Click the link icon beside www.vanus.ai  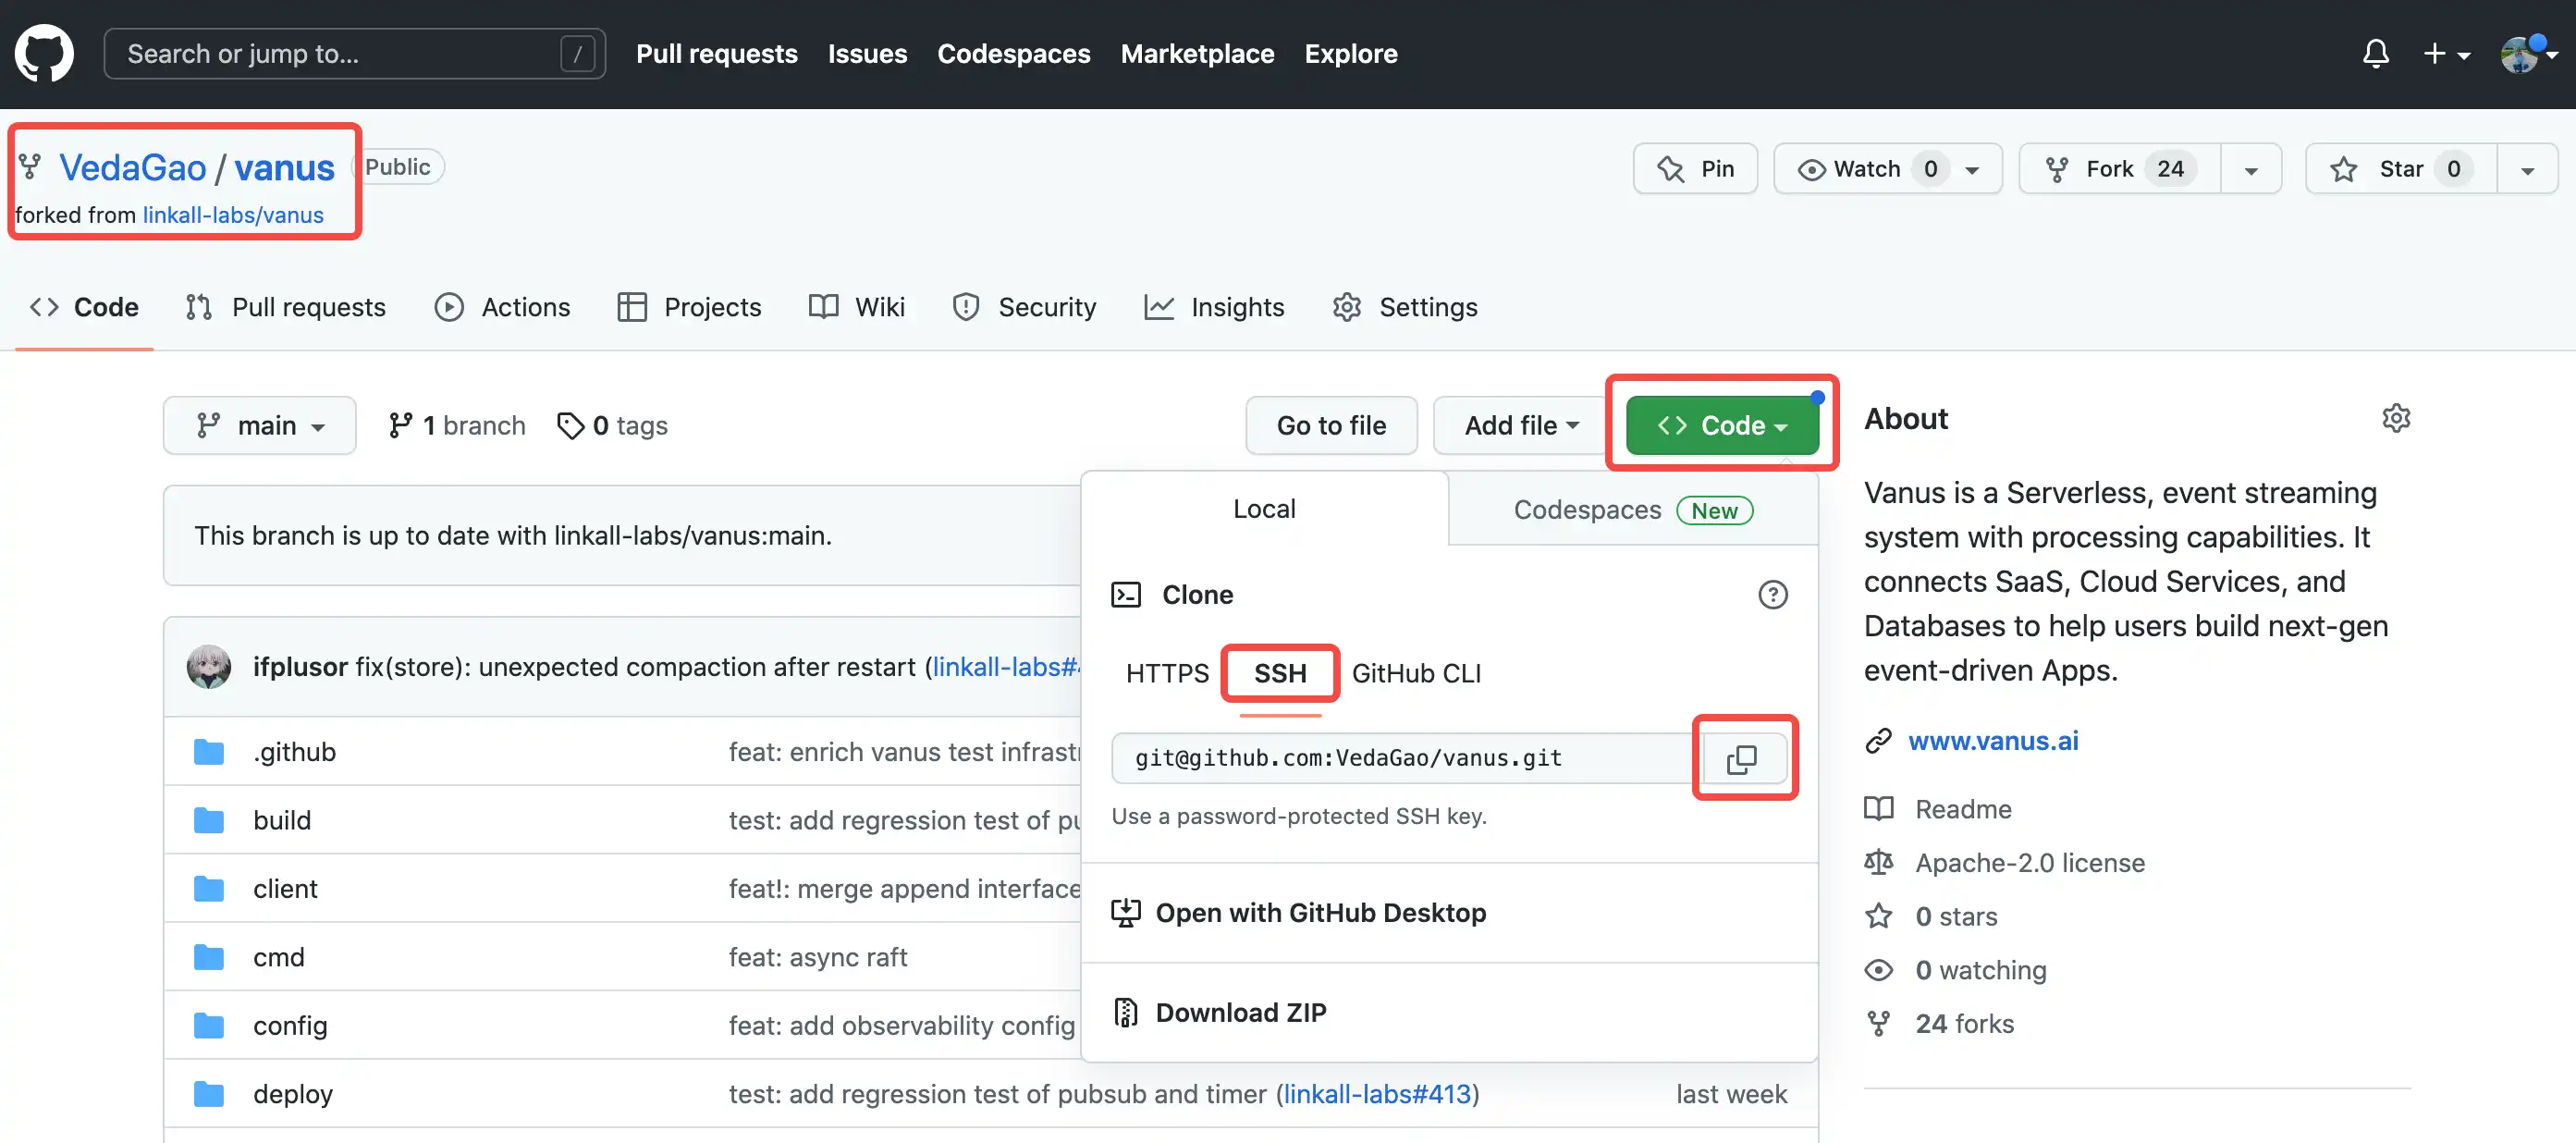[1878, 741]
